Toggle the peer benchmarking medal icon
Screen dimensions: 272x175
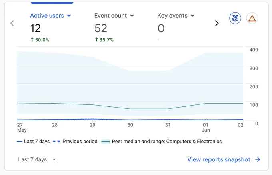coord(235,18)
